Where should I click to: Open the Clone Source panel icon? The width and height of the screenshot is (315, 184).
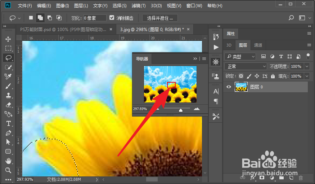(x=216, y=76)
